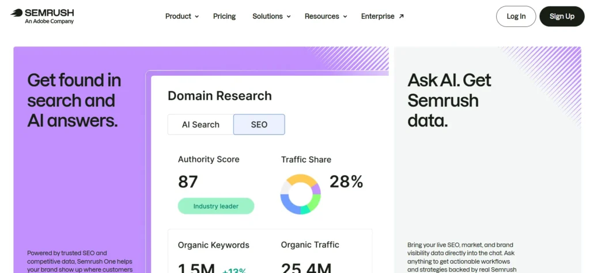This screenshot has width=590, height=273.
Task: Switch to the AI Search tab
Action: point(201,125)
